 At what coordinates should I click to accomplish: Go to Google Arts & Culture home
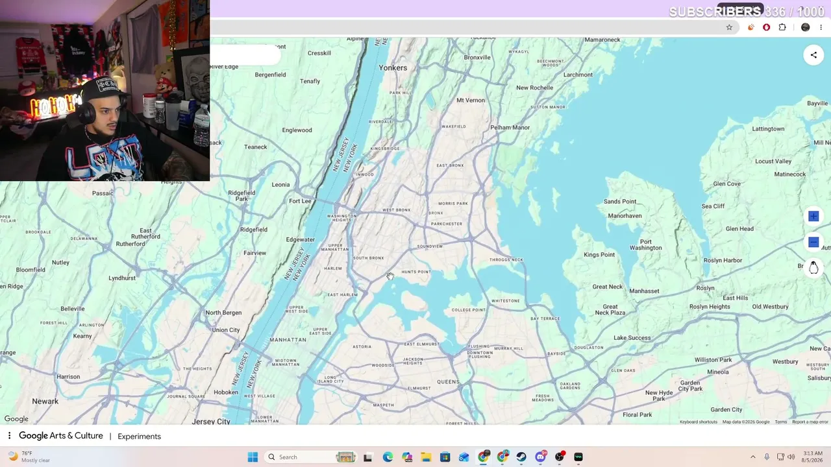(61, 436)
